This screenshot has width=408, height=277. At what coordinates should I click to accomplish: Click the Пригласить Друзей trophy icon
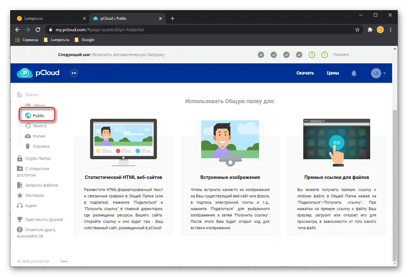[20, 220]
